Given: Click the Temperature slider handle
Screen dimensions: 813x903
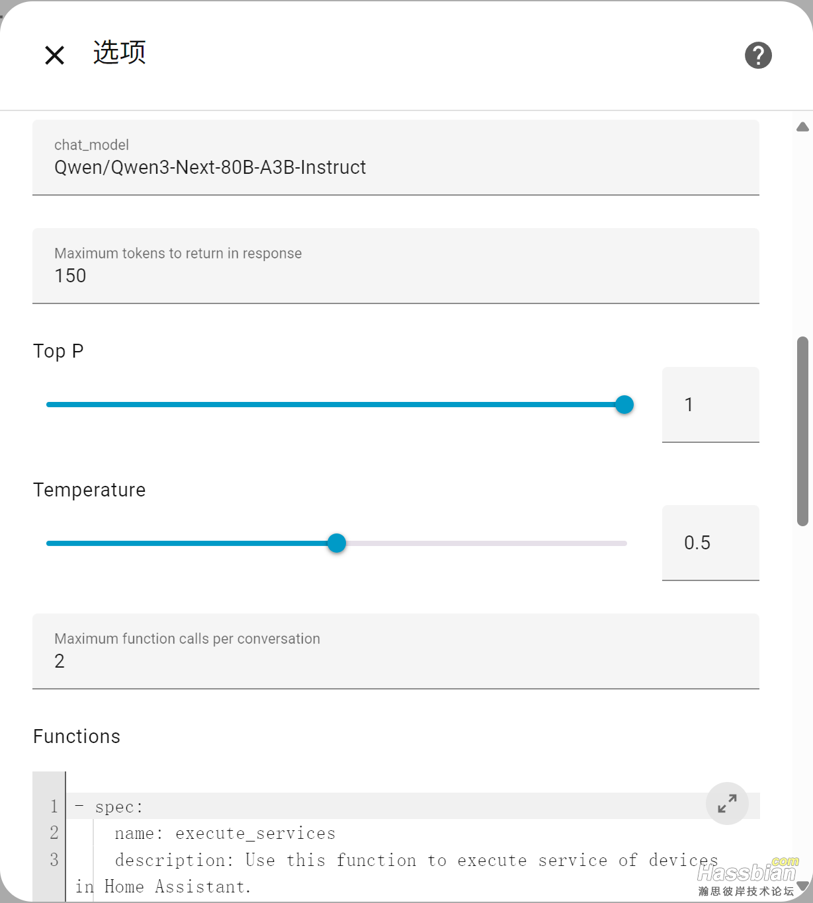Looking at the screenshot, I should click(x=337, y=543).
